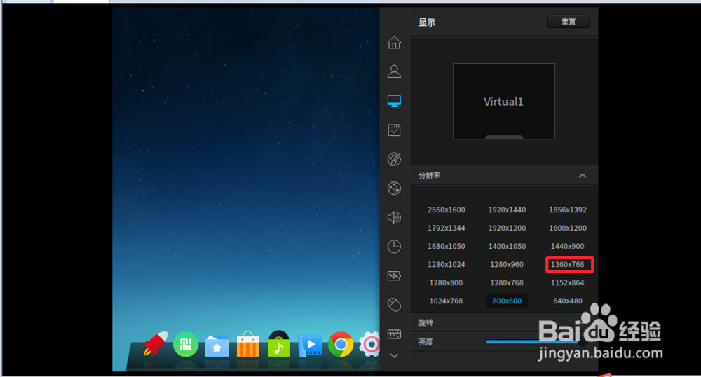The image size is (701, 377).
Task: Choose resolution 1792x1344
Action: pos(446,228)
